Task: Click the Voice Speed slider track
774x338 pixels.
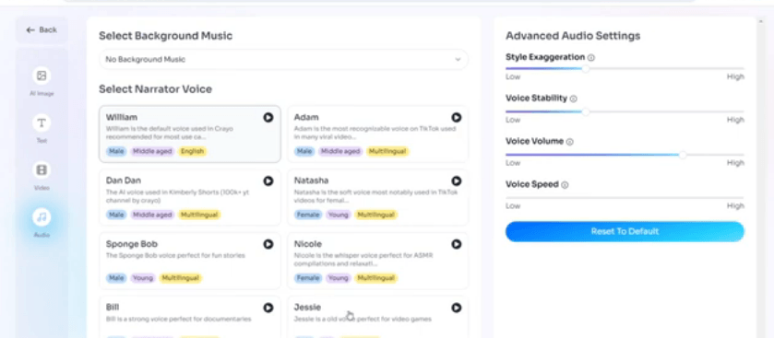Action: point(625,198)
